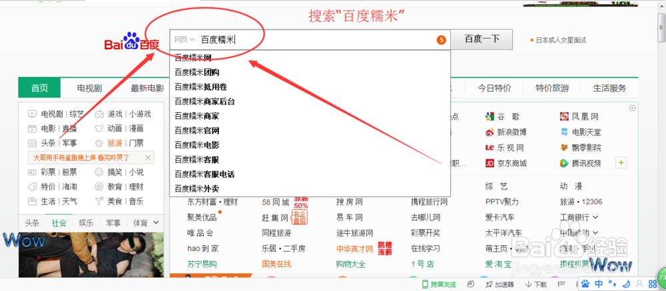This screenshot has height=291, width=666.
Task: Open the 今日特价 tab
Action: point(494,88)
